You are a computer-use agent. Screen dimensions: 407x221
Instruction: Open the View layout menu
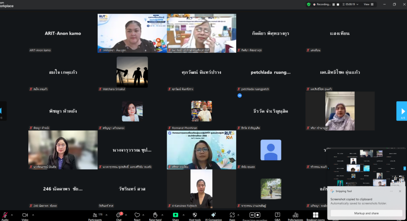coord(368,4)
